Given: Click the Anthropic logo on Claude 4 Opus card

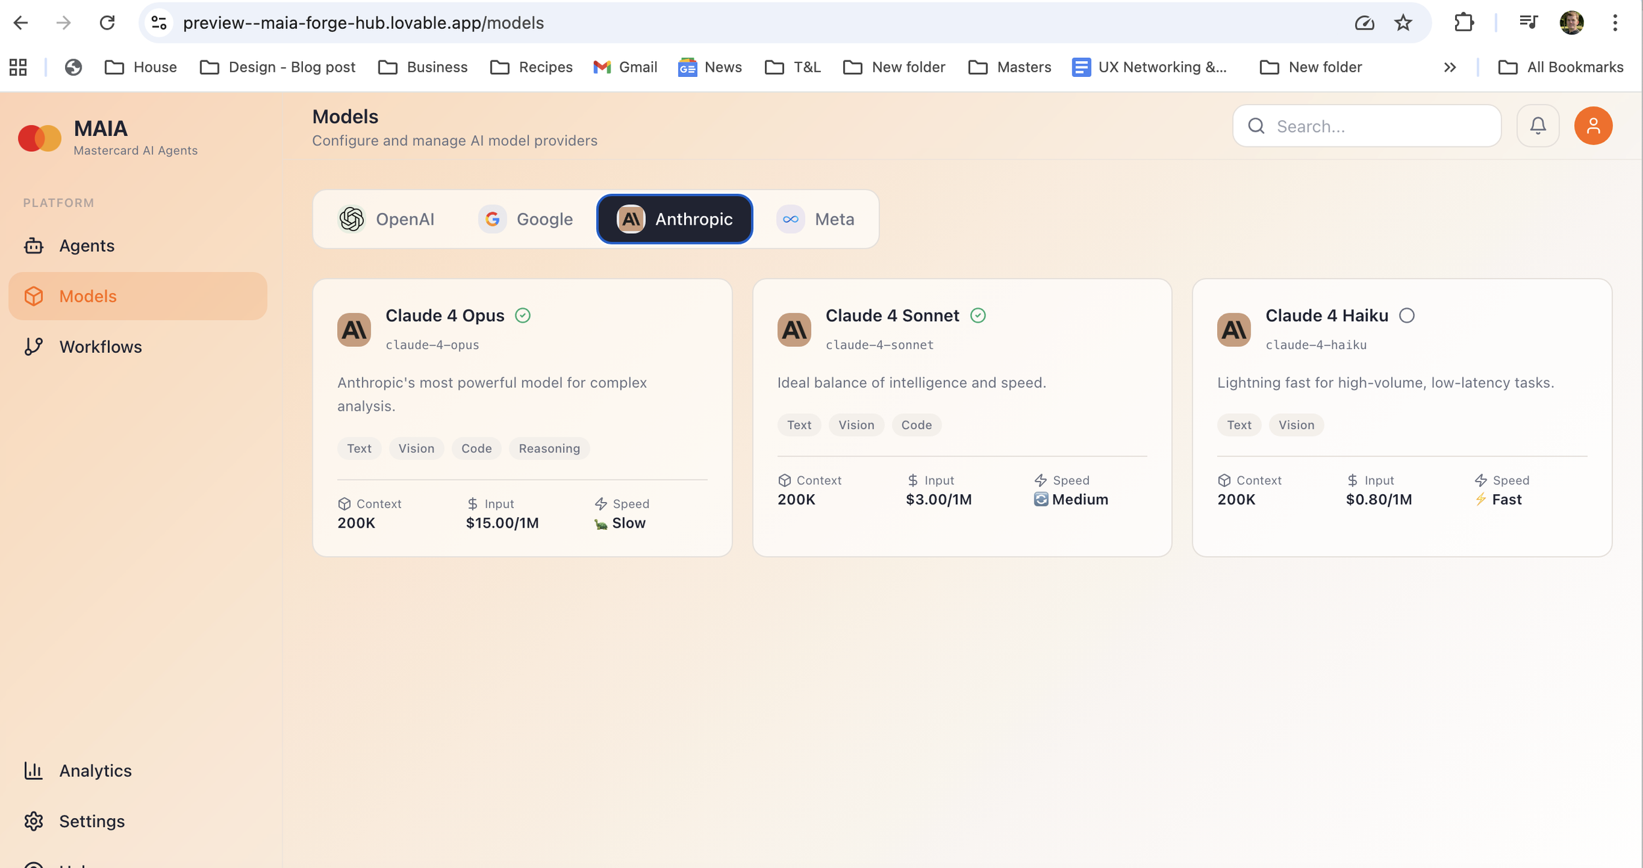Looking at the screenshot, I should (x=354, y=329).
